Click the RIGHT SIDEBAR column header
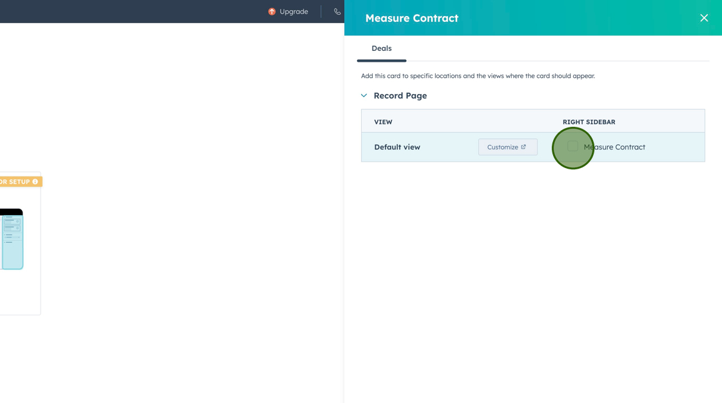This screenshot has height=403, width=722. 589,122
